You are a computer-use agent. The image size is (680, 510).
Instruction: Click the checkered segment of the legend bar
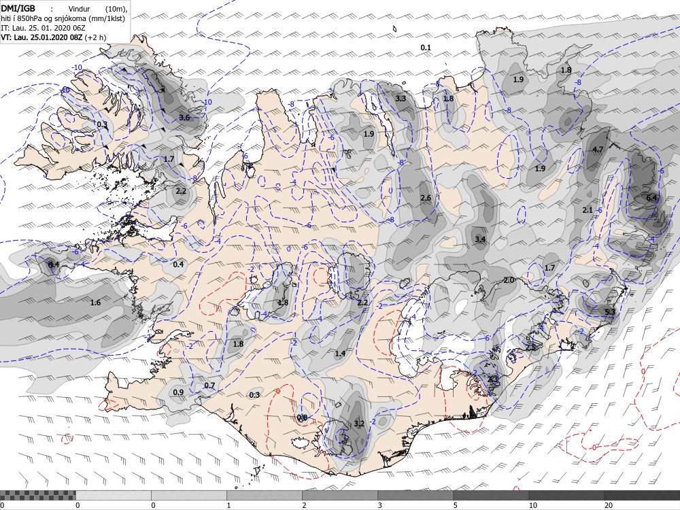coord(37,495)
